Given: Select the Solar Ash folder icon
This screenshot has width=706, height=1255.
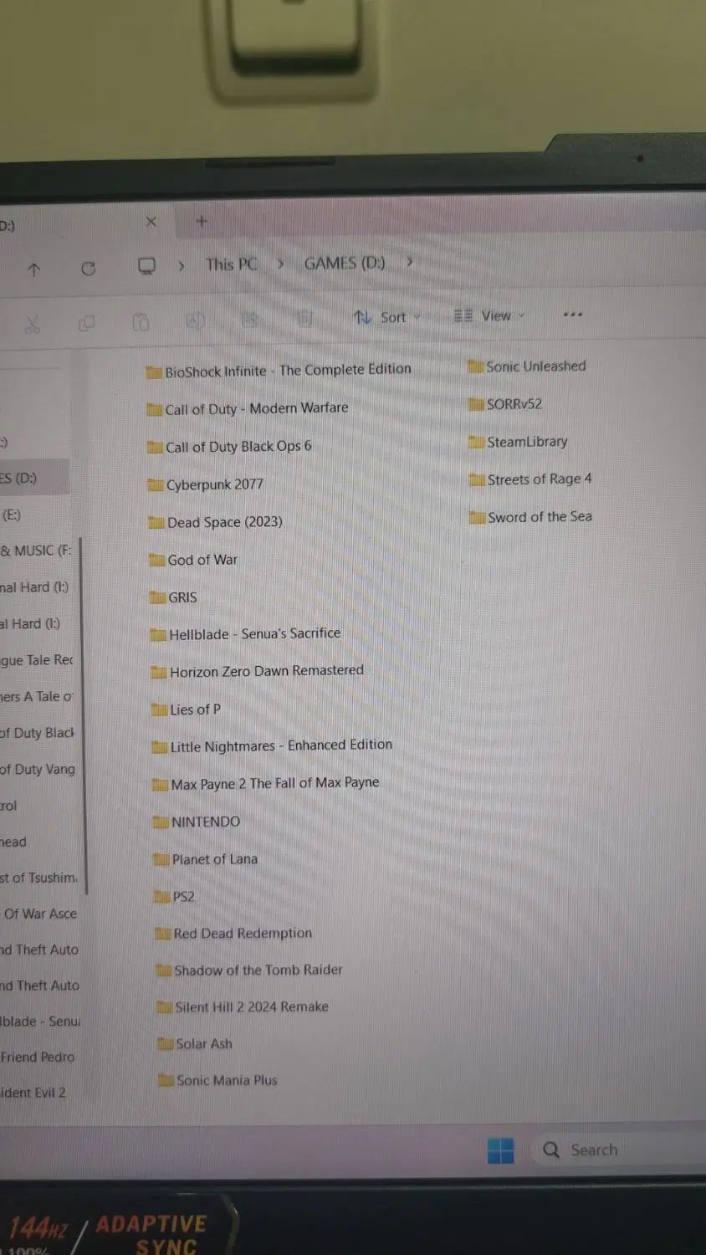Looking at the screenshot, I should (166, 1044).
